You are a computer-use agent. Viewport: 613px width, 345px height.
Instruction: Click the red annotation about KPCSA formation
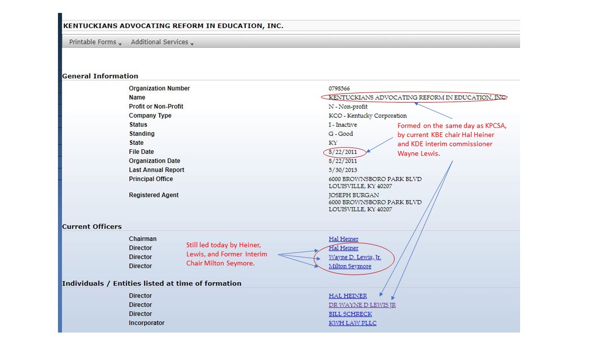[x=452, y=139]
